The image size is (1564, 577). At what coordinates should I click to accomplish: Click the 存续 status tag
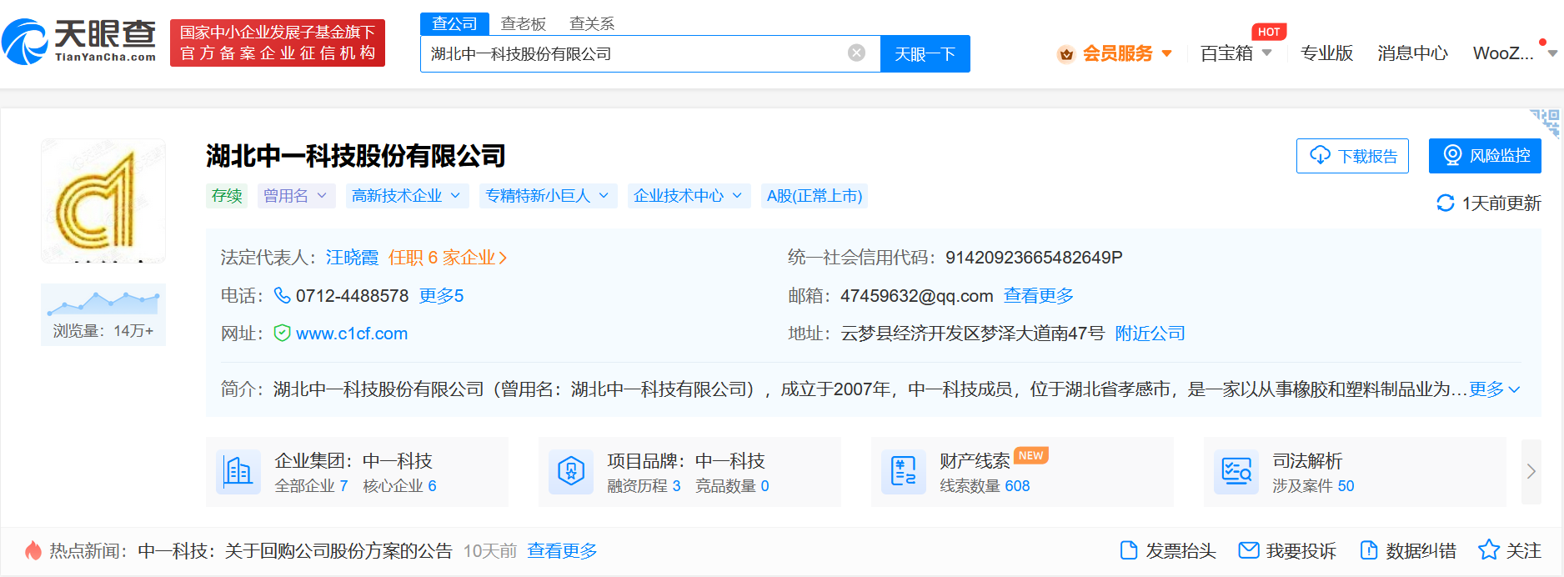pyautogui.click(x=227, y=196)
